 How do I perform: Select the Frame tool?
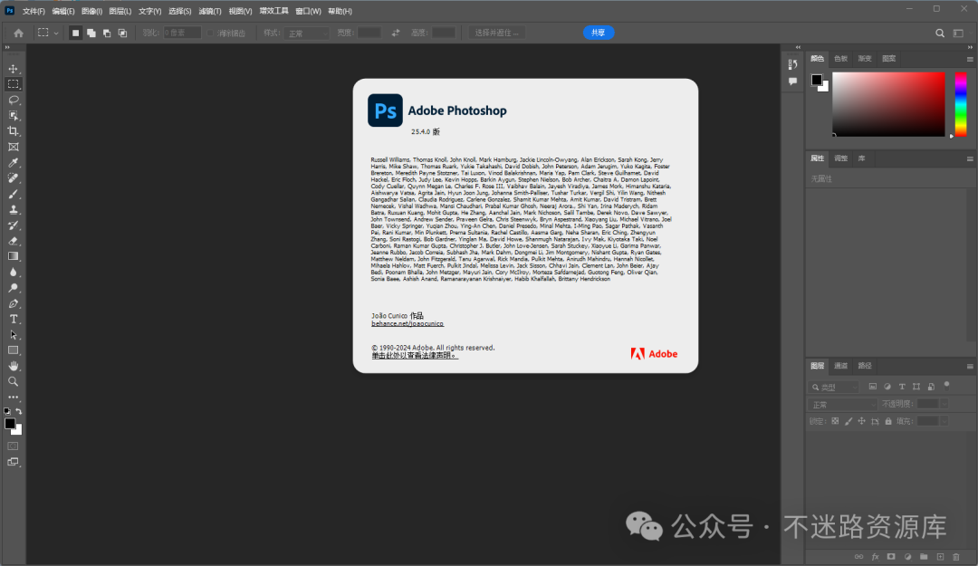13,147
